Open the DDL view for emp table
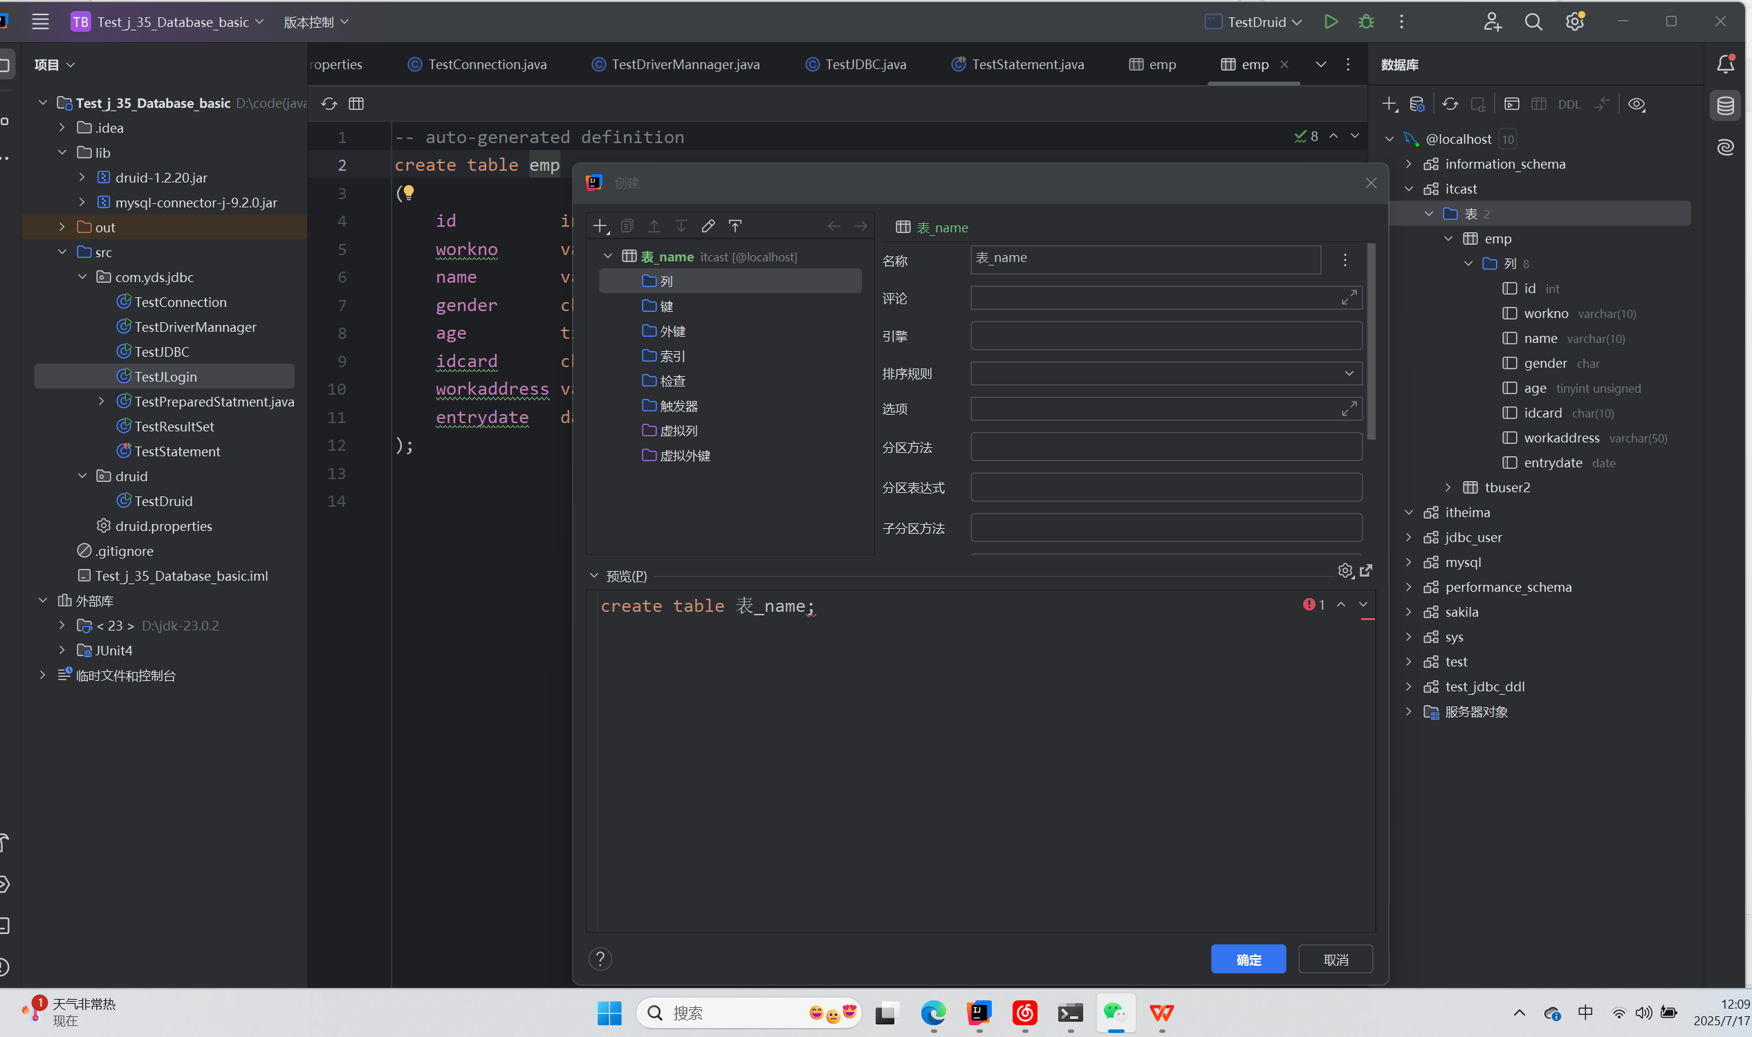The image size is (1752, 1037). point(1569,104)
